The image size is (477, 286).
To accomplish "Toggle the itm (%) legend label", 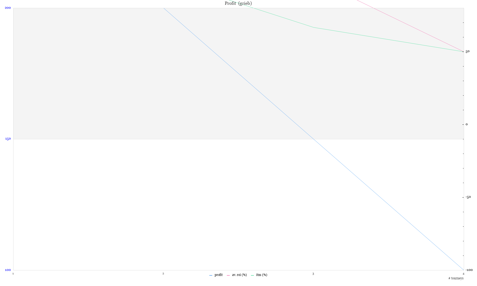I will [x=262, y=275].
